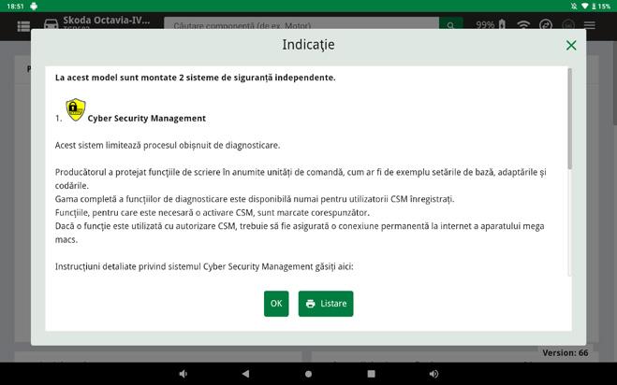Click the dialog's vertical scrollbar thumb
This screenshot has height=385, width=617.
[569, 119]
